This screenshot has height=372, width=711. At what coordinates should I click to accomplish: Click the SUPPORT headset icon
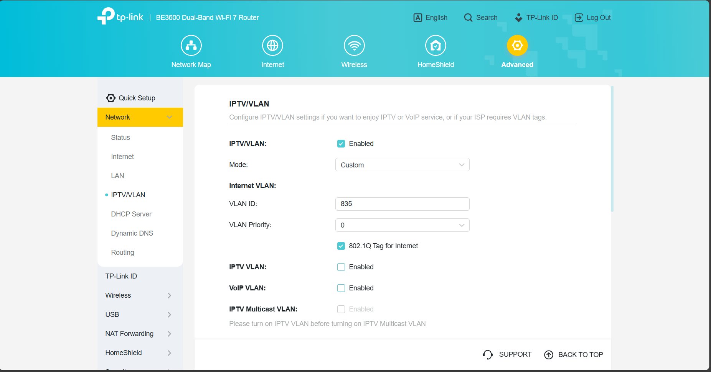tap(488, 355)
